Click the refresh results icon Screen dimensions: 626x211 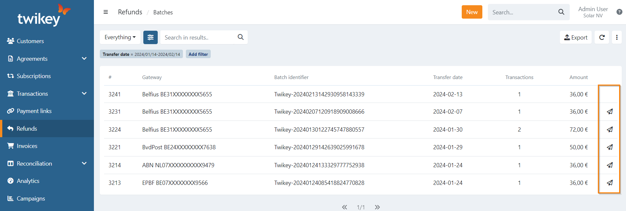(601, 37)
